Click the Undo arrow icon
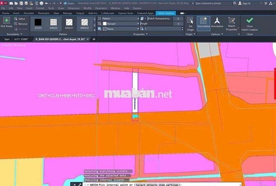The height and width of the screenshot is (186, 276). 47,3
